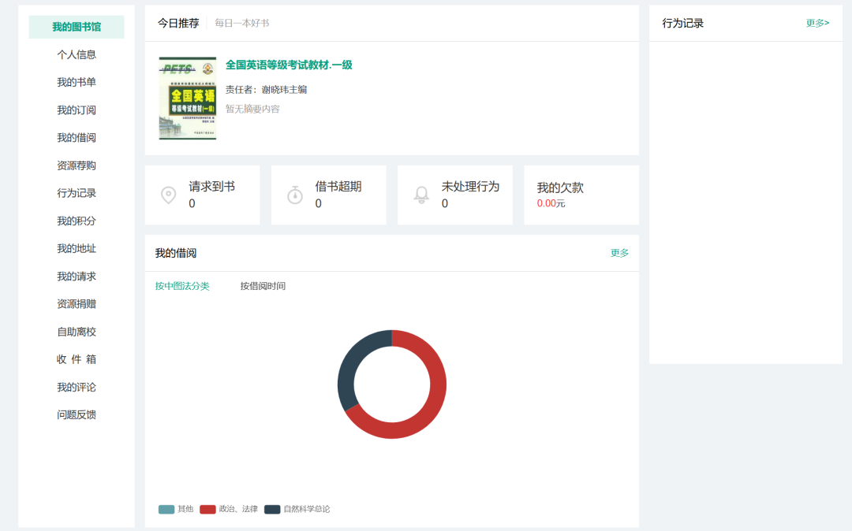
Task: Select the 按中图法分类 tab
Action: [182, 287]
